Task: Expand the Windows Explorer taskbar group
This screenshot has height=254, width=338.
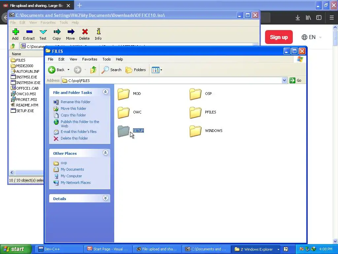Action: tap(278, 249)
